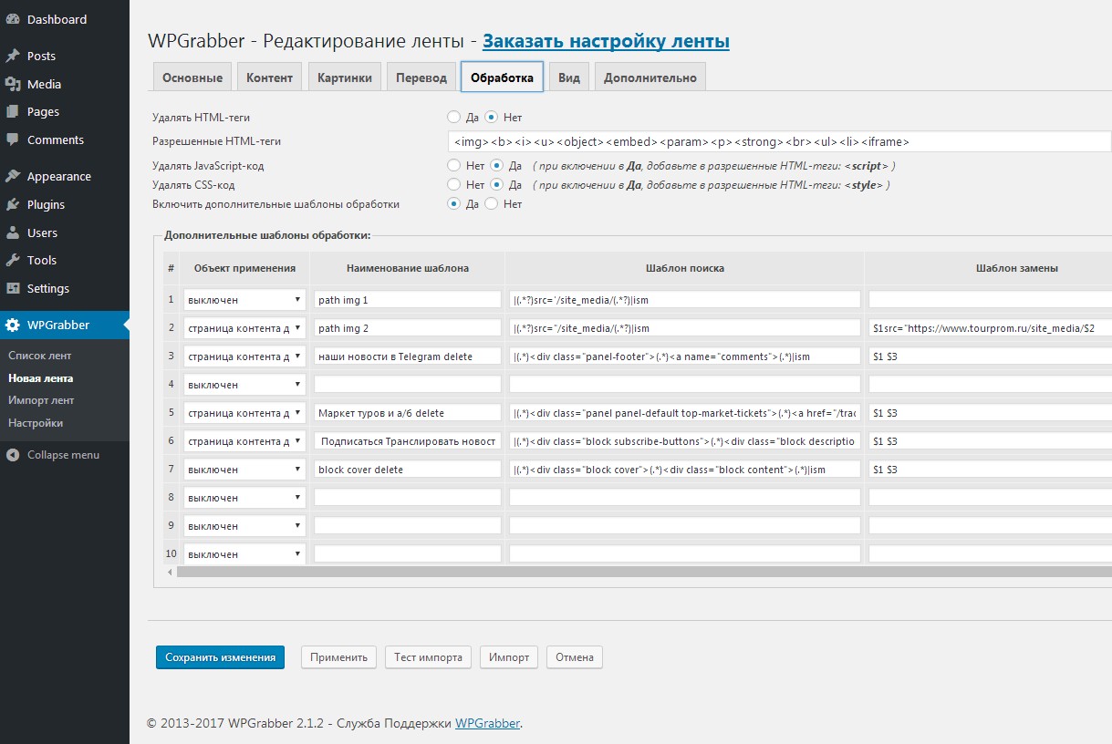Click the Pages icon in sidebar

[x=13, y=111]
